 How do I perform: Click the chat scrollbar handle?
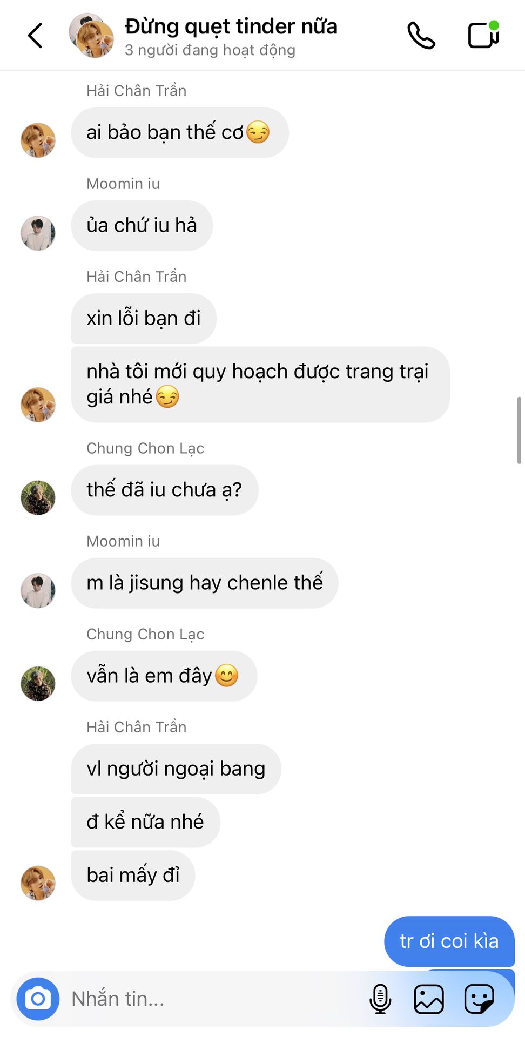coord(519,430)
